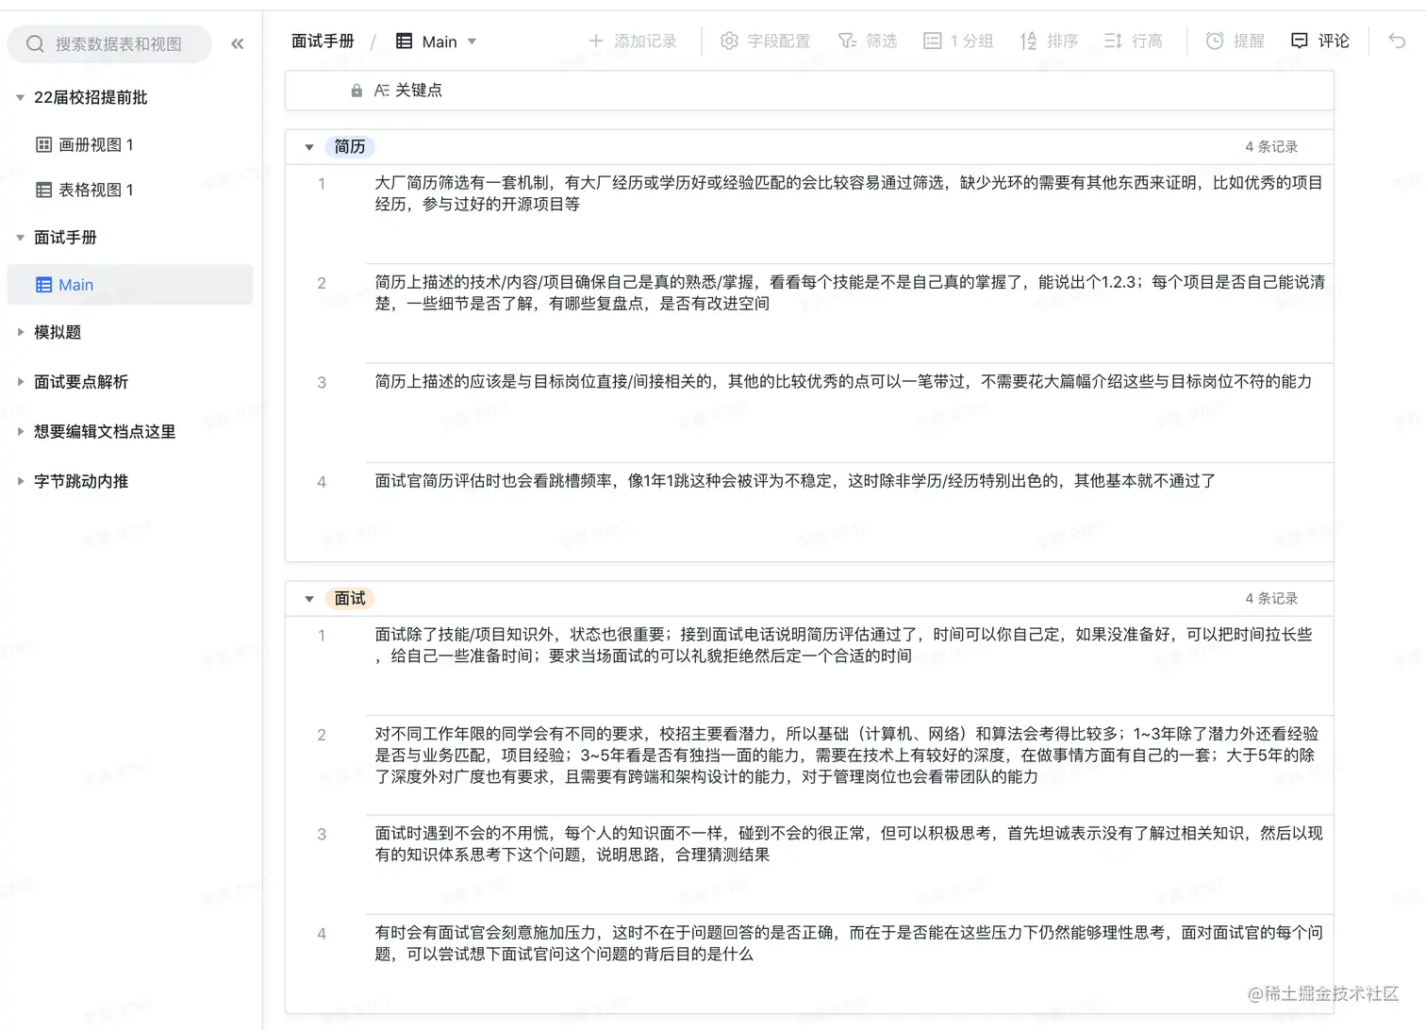This screenshot has height=1030, width=1426.
Task: Select the record starting with 面试官简历评估时
Action: pos(809,512)
